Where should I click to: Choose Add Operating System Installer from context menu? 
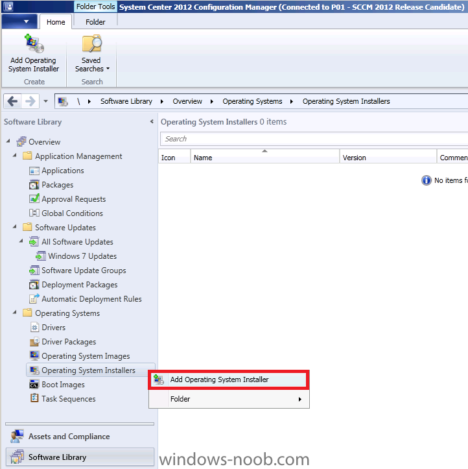[229, 379]
